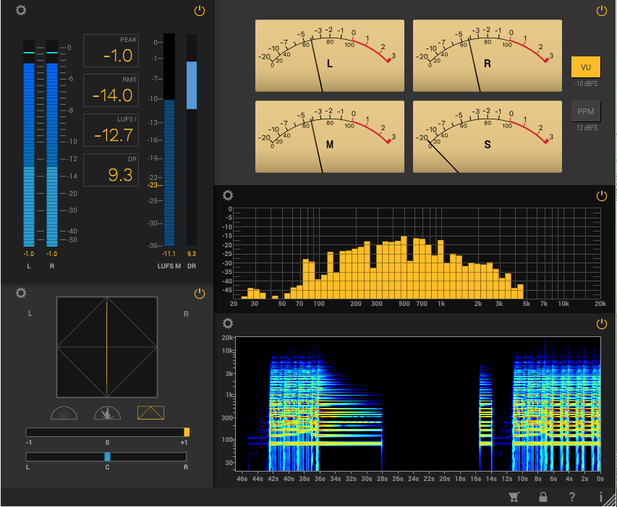This screenshot has width=617, height=507.
Task: Turn off the spectrogram power button
Action: click(601, 324)
